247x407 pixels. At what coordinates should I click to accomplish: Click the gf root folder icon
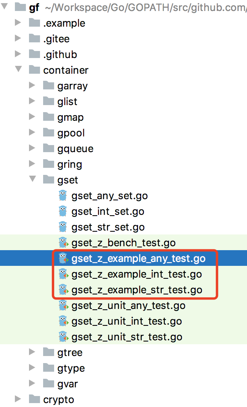pyautogui.click(x=20, y=7)
